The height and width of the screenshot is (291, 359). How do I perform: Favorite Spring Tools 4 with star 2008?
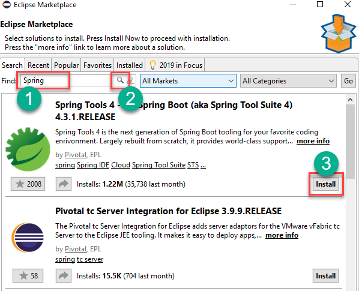[28, 184]
